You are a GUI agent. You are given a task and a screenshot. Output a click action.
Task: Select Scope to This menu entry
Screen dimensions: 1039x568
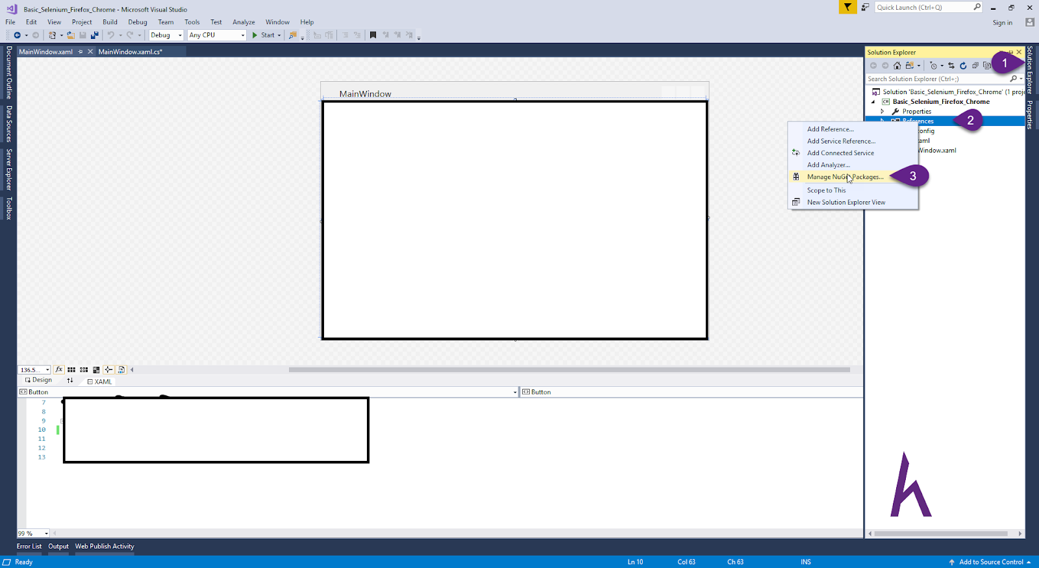(826, 190)
